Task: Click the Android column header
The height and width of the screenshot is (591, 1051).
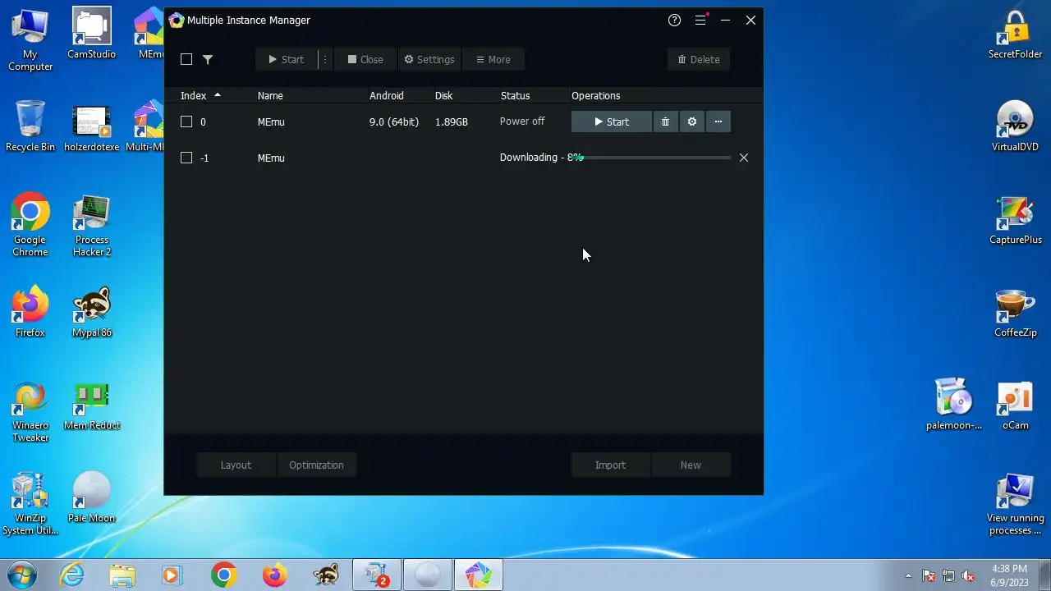Action: point(387,95)
